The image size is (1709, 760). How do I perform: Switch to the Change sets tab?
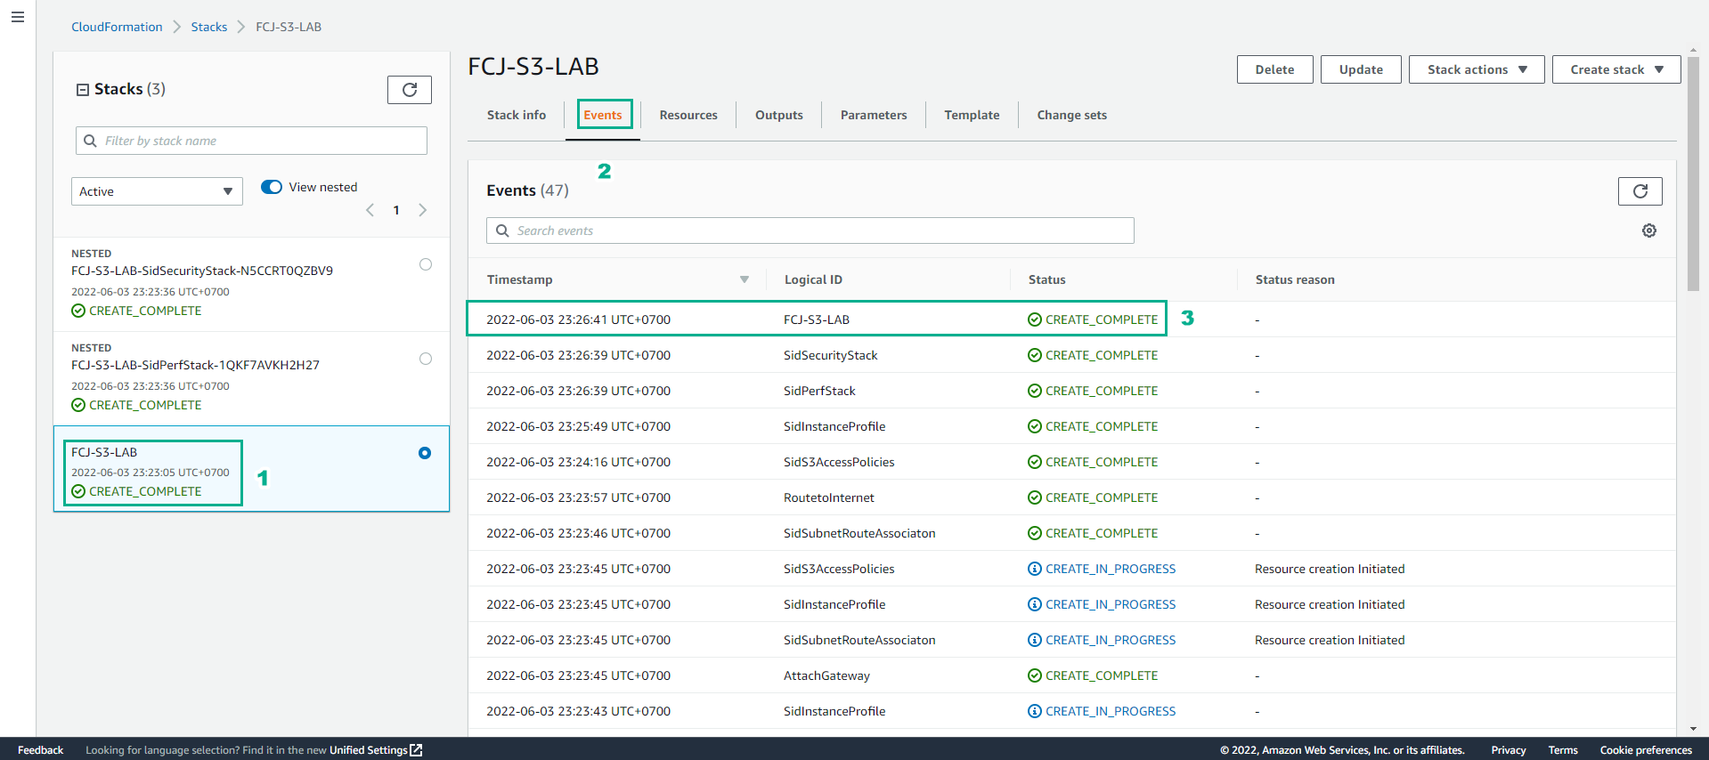pos(1072,115)
